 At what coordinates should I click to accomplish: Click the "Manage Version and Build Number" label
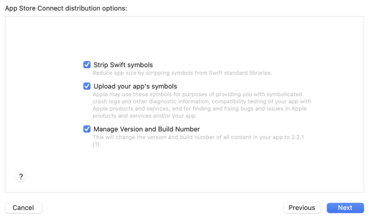(147, 129)
